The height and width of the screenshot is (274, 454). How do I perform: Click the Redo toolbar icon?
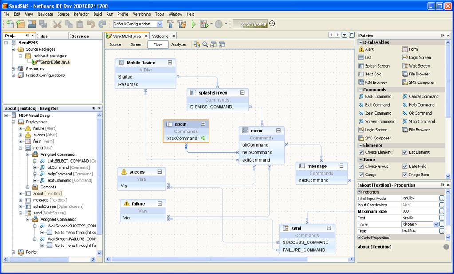click(102, 24)
